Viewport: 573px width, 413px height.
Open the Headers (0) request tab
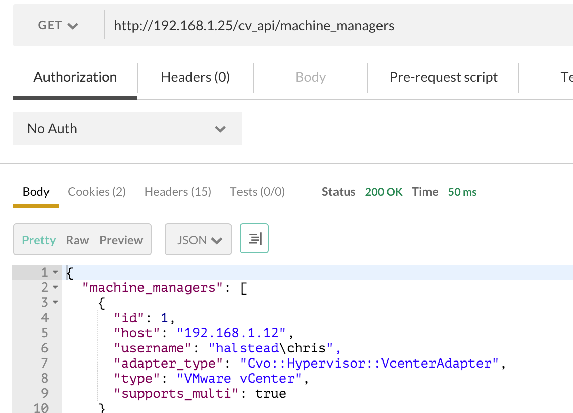click(195, 77)
